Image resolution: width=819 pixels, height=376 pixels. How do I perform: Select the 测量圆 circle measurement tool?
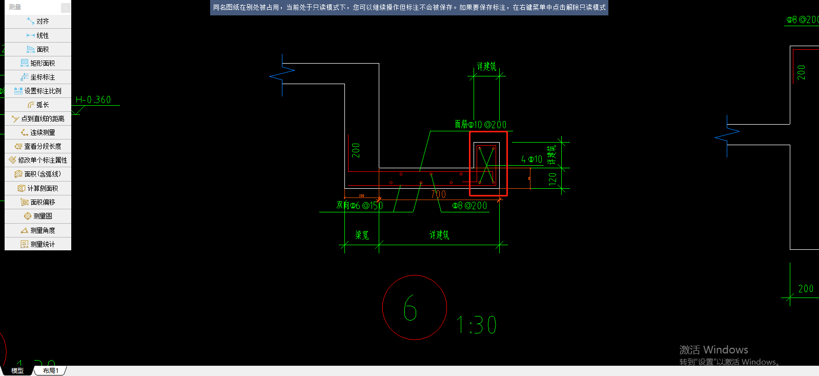pos(38,216)
